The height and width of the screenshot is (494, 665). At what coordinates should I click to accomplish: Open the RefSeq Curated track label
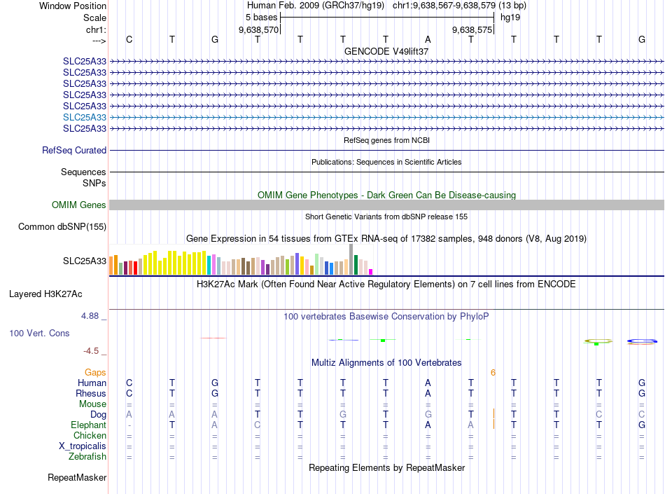tap(74, 150)
